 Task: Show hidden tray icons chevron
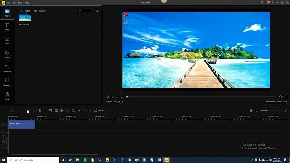tap(252, 160)
